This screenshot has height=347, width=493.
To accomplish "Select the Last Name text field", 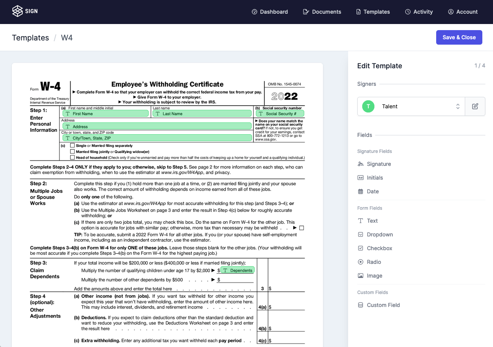I will click(202, 114).
